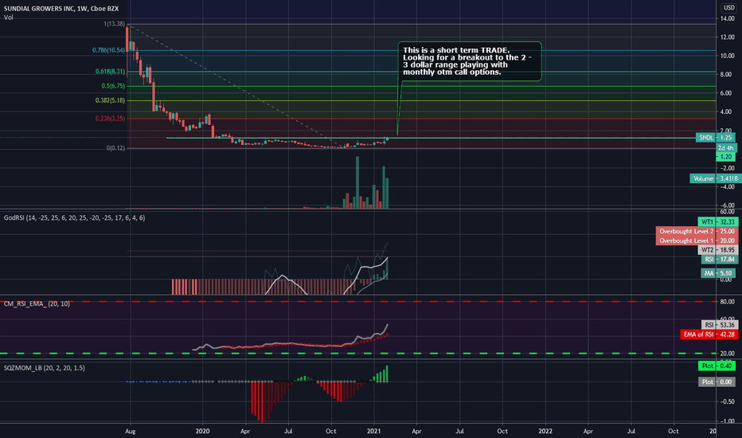Image resolution: width=742 pixels, height=438 pixels.
Task: Select the 0(0.12) Fibonacci bottom label
Action: [x=116, y=148]
